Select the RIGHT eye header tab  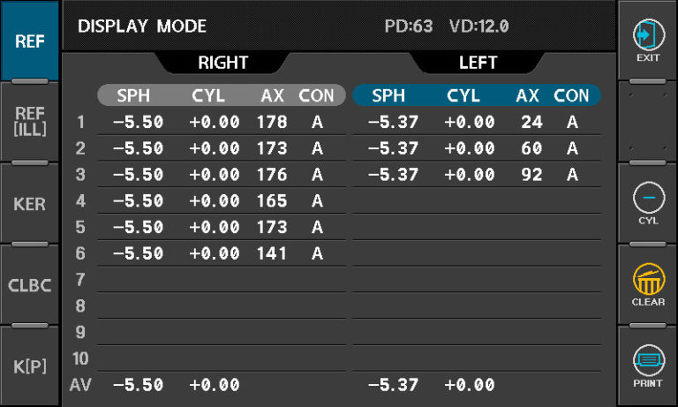pyautogui.click(x=222, y=63)
